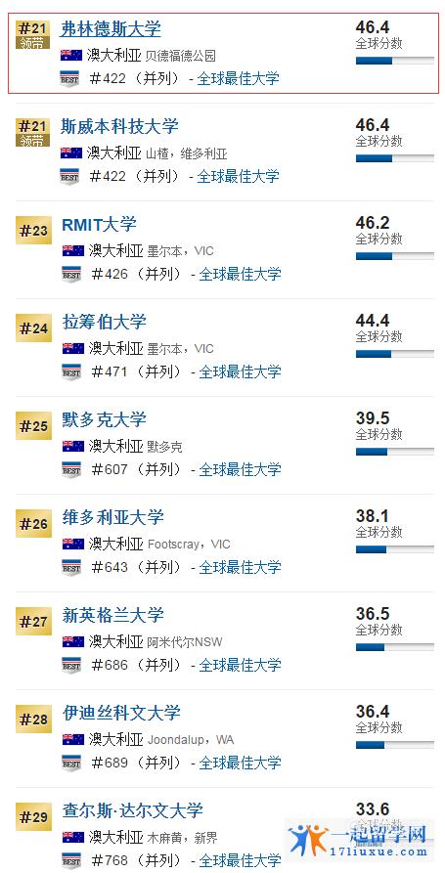
Task: Click the 38.1 global score bar
Action: 395,549
